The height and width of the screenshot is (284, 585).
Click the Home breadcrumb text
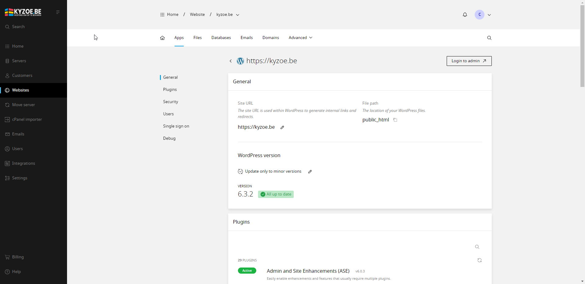point(173,15)
